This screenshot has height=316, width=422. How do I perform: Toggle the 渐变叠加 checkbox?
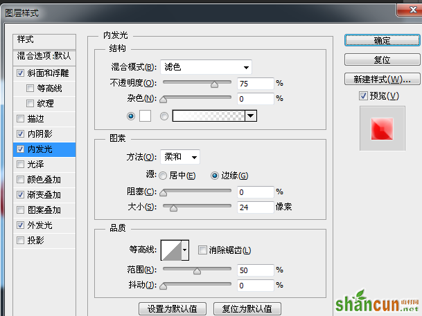(x=20, y=194)
